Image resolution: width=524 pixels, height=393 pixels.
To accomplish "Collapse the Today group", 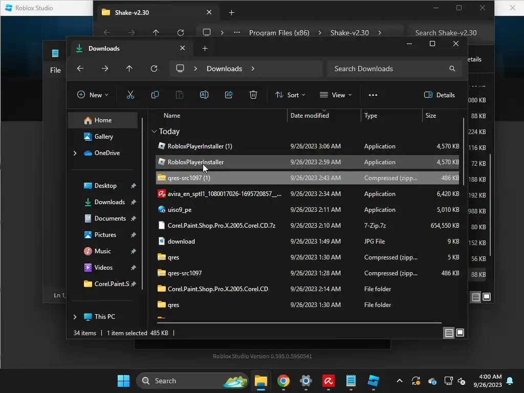I will pos(154,132).
